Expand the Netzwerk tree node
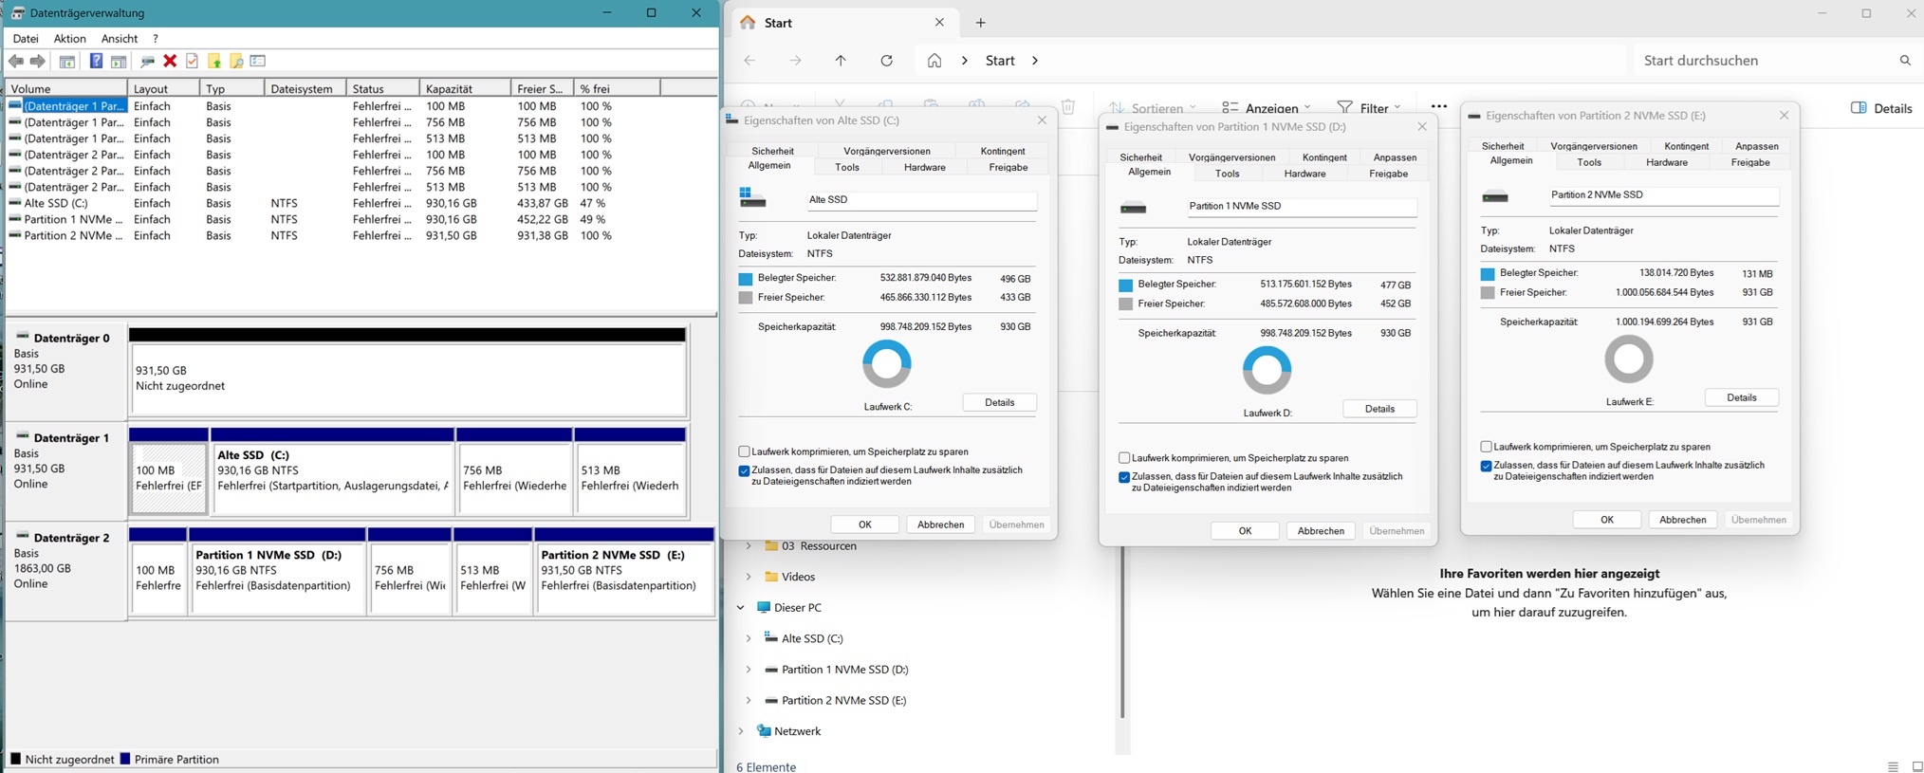Screen dimensions: 1924x773 [x=741, y=731]
